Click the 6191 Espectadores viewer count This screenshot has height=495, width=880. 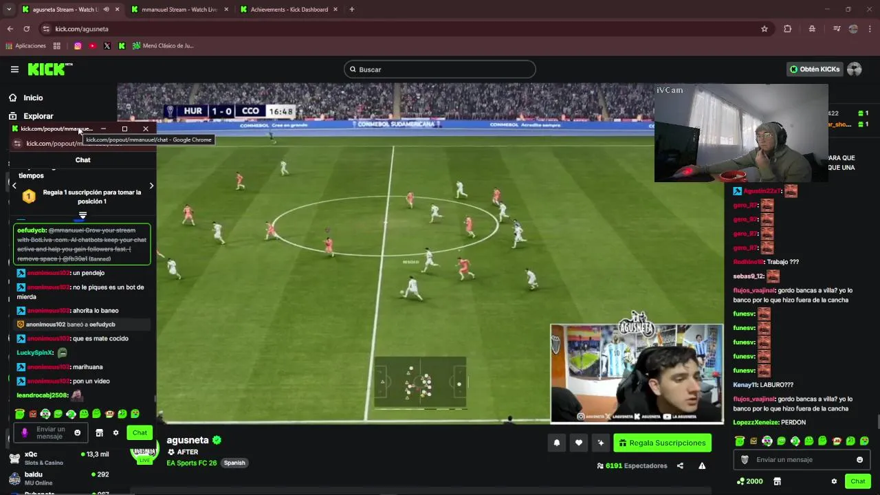coord(632,465)
